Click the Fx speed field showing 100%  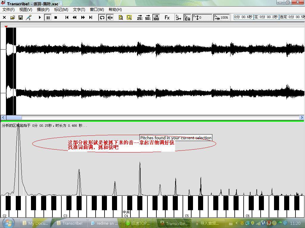[x=222, y=18]
